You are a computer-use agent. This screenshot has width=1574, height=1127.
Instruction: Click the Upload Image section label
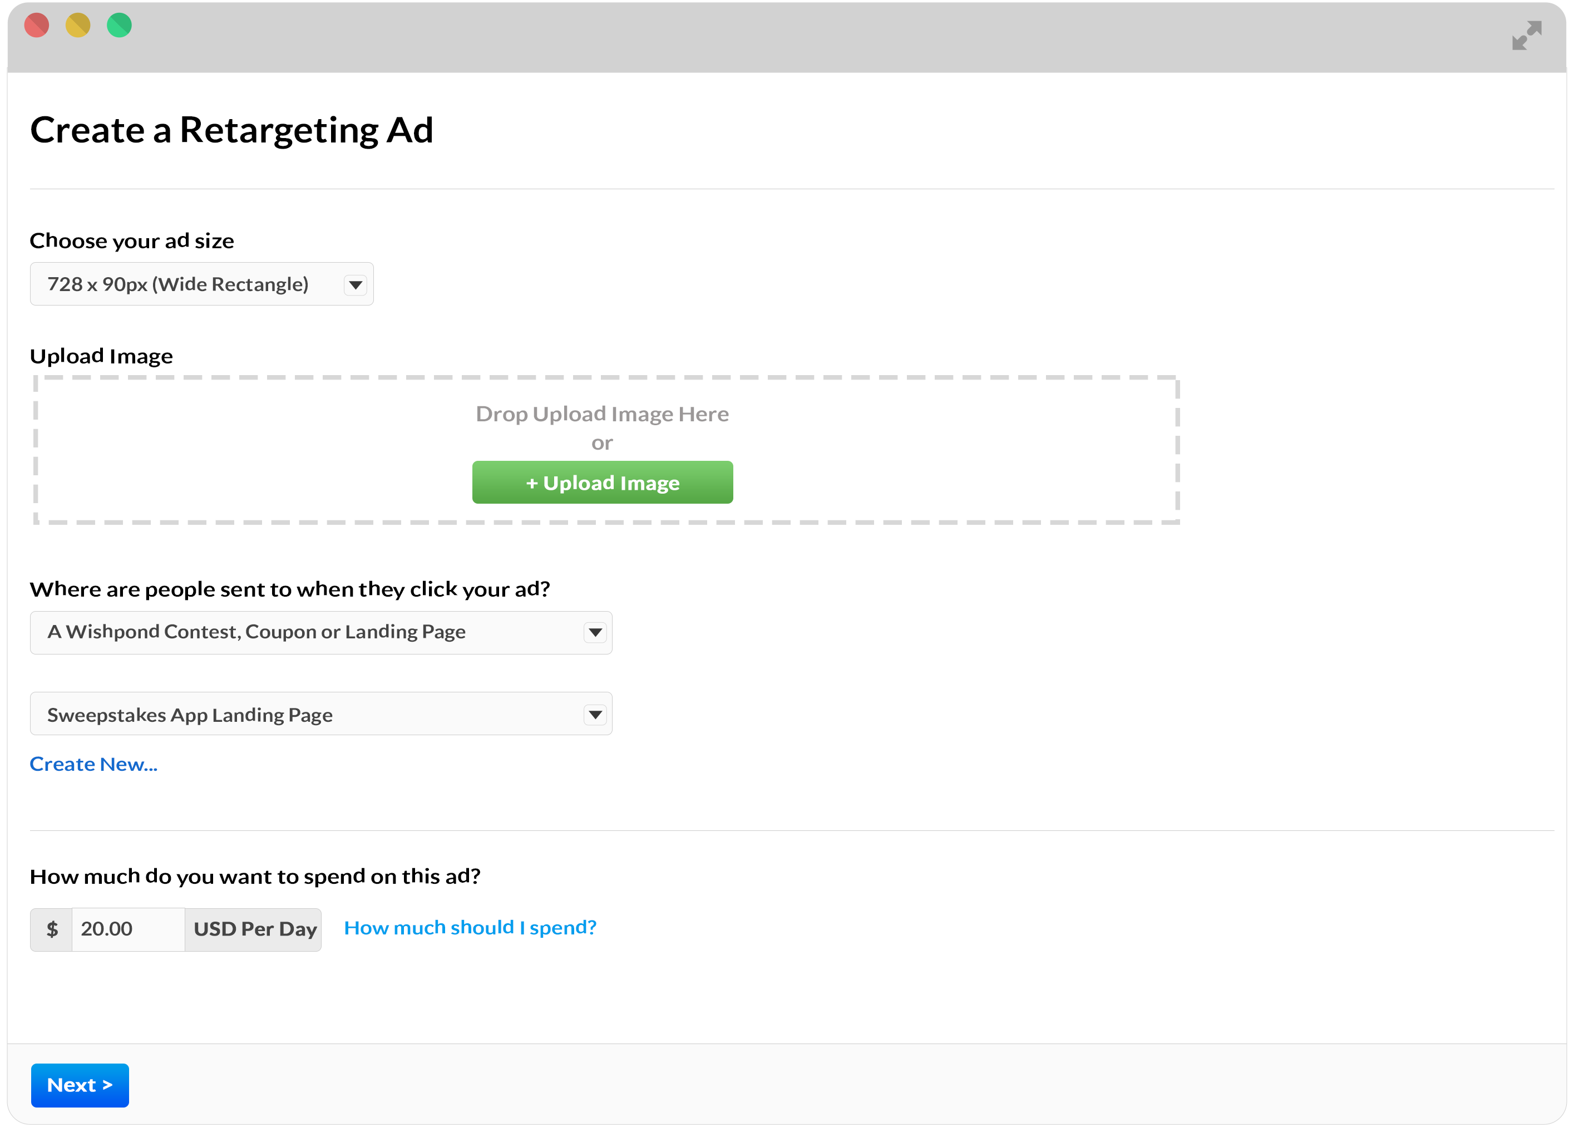[x=101, y=356]
